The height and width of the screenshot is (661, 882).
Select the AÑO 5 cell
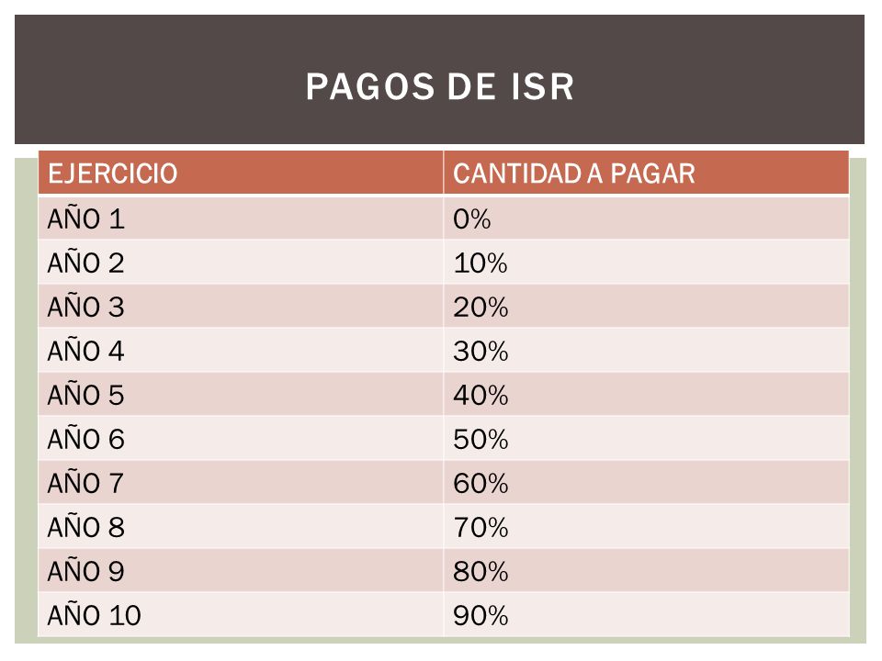point(241,395)
